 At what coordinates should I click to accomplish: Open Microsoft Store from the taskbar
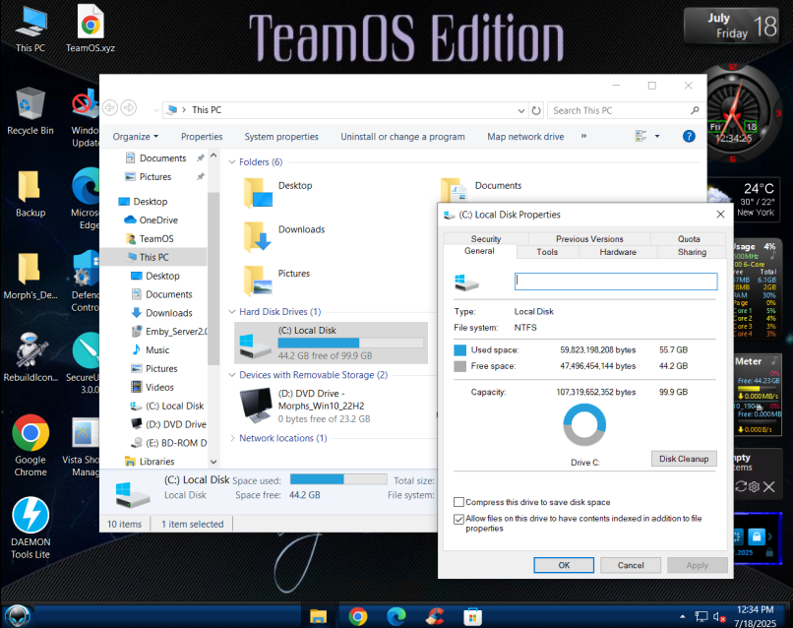click(x=472, y=616)
